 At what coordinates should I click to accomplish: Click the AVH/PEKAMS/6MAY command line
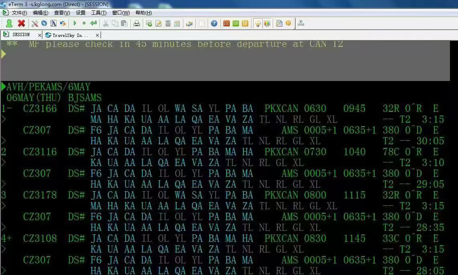click(48, 87)
